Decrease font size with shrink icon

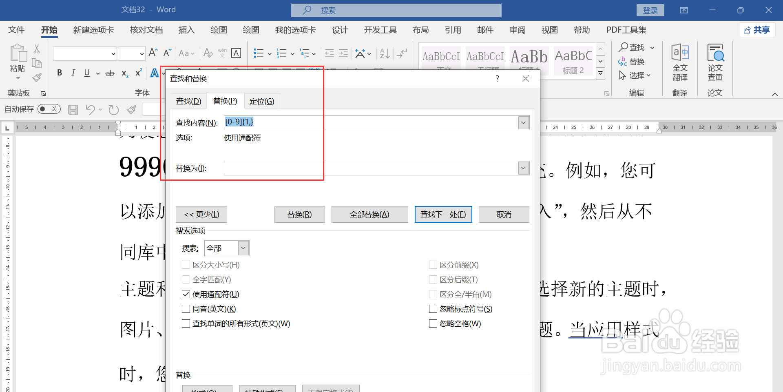pyautogui.click(x=167, y=53)
